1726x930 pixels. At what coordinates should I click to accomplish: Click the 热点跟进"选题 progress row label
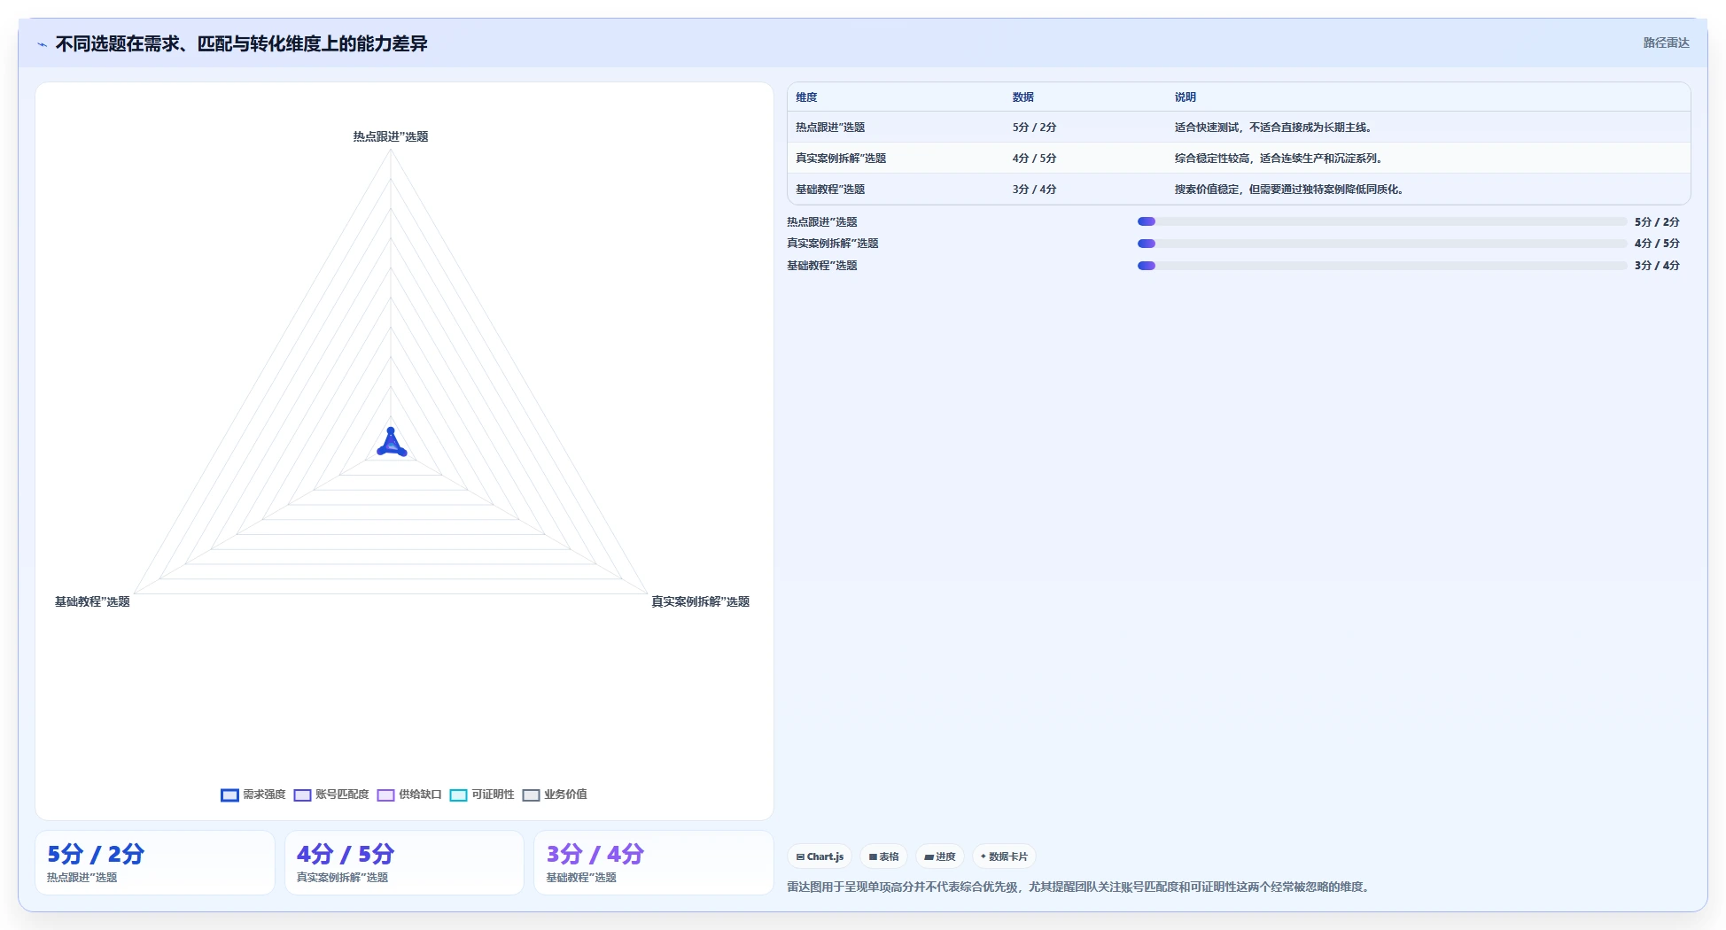822,222
